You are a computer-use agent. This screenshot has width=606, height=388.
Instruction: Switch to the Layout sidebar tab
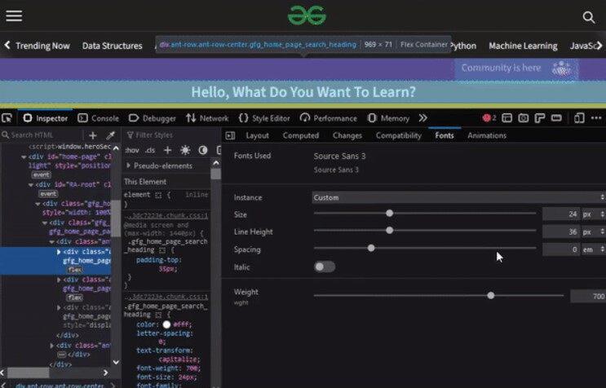[x=257, y=135]
